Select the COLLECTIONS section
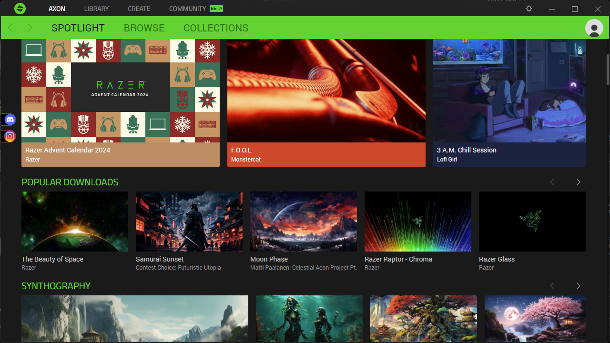 [216, 28]
